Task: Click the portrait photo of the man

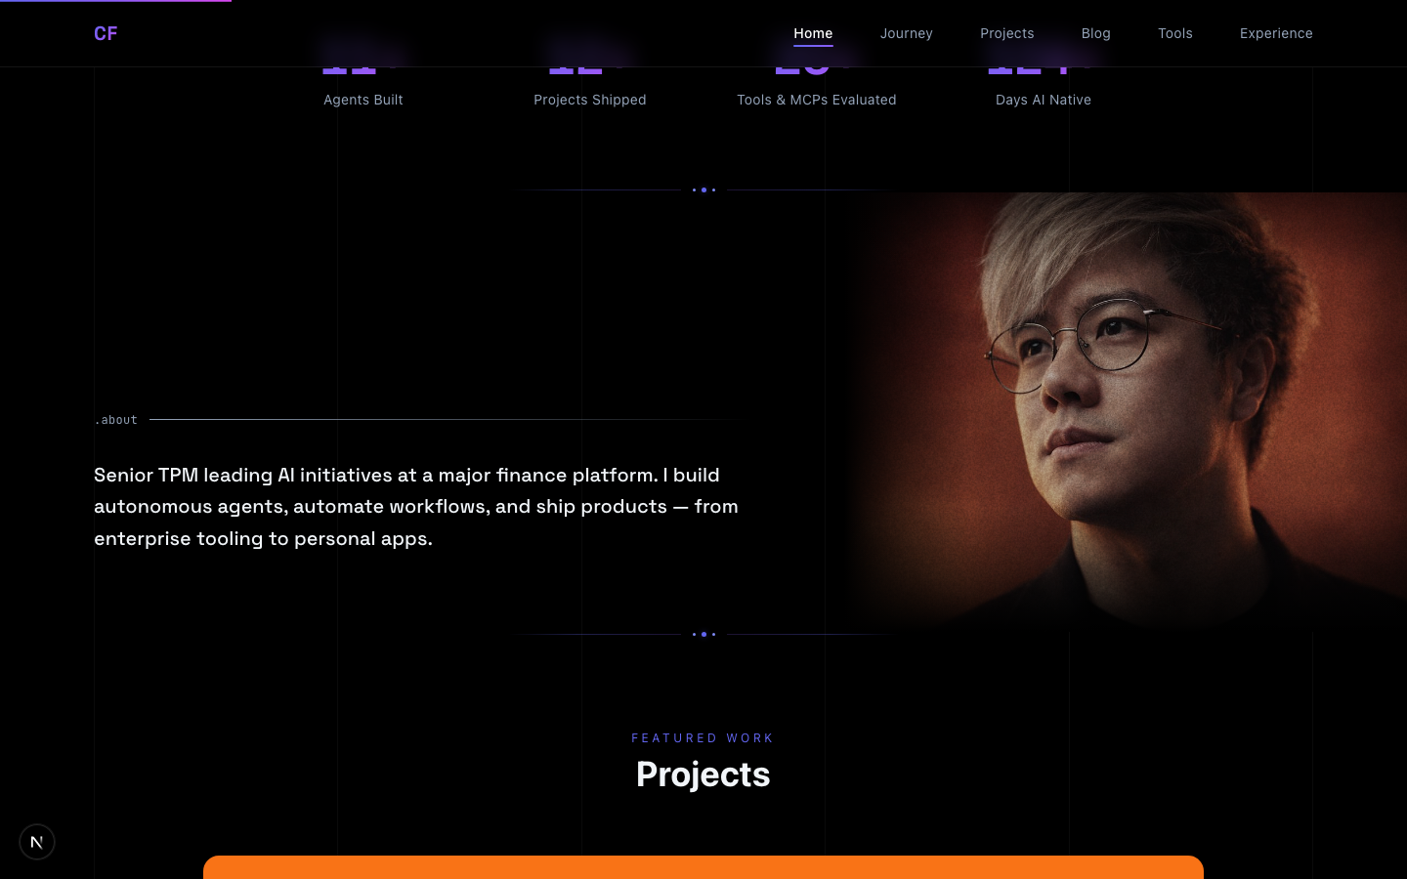Action: coord(1128,410)
